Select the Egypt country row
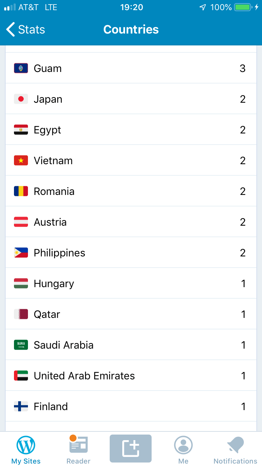Image resolution: width=262 pixels, height=466 pixels. 131,130
